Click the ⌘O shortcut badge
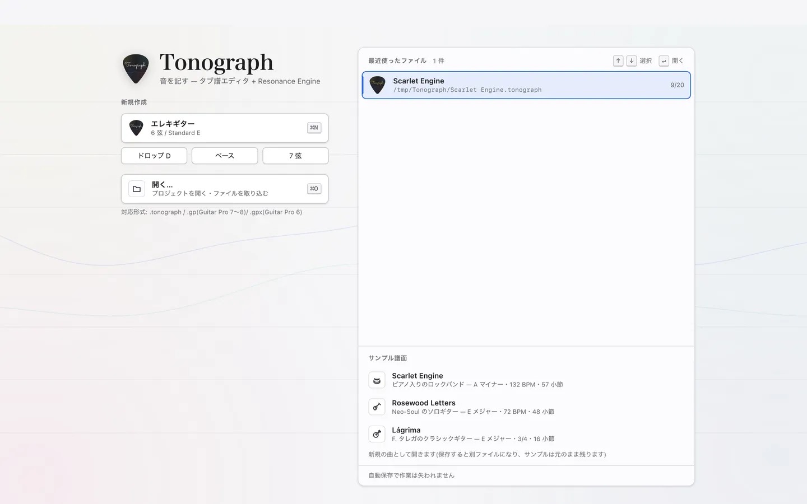Screen dimensions: 807x504 [x=314, y=189]
